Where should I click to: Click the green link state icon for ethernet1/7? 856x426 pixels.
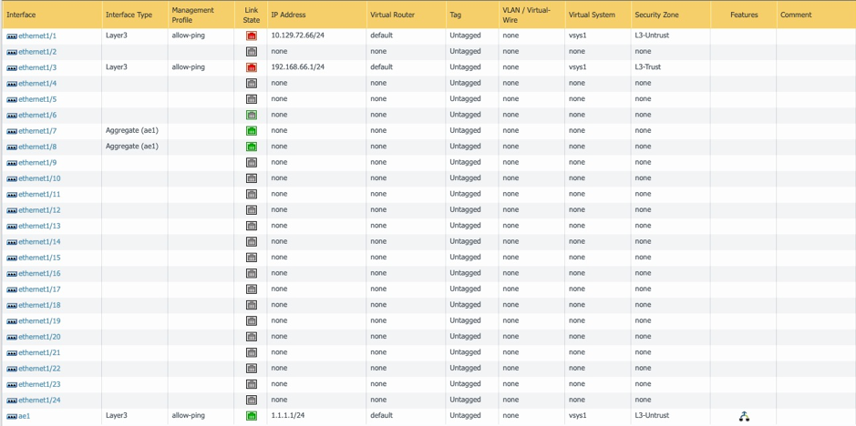point(252,131)
